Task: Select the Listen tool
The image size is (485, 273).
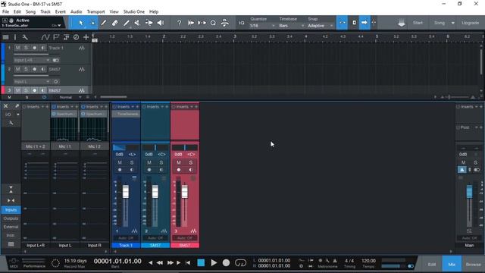Action: click(160, 23)
